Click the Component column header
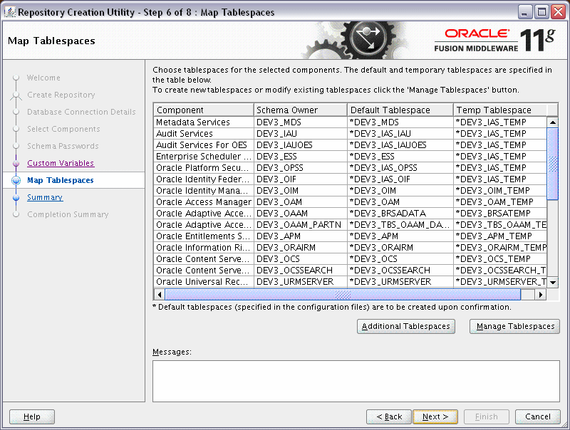 click(x=204, y=110)
